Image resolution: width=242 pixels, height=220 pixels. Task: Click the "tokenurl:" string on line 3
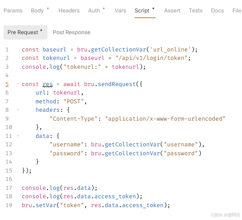tap(82, 67)
